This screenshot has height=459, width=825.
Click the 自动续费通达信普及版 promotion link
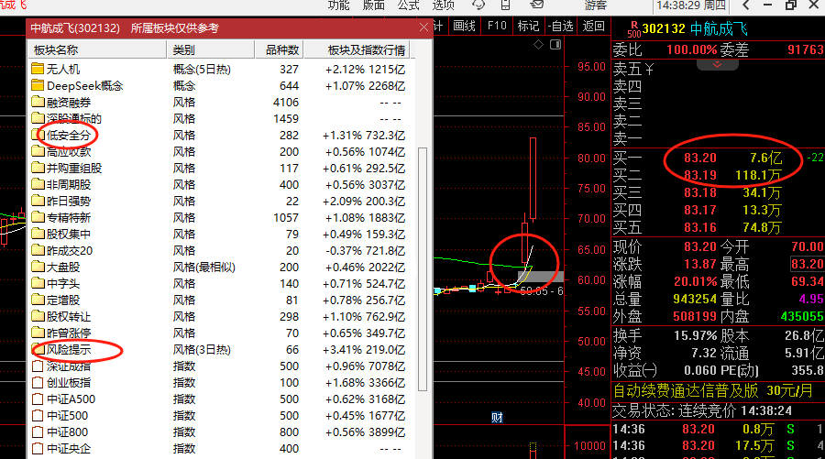pyautogui.click(x=713, y=391)
